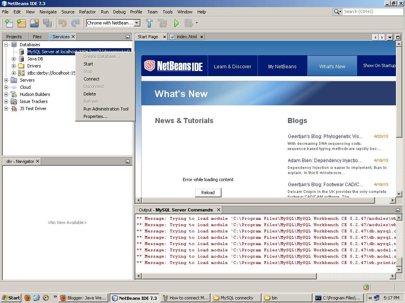The height and width of the screenshot is (303, 405).
Task: Switch to the index.html editor tab
Action: 187,37
